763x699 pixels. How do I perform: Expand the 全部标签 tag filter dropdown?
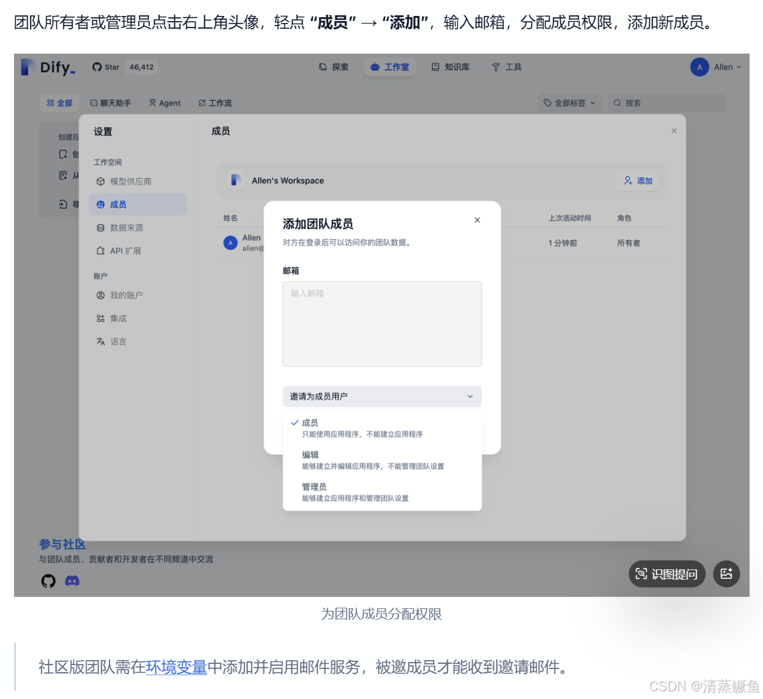(x=569, y=103)
